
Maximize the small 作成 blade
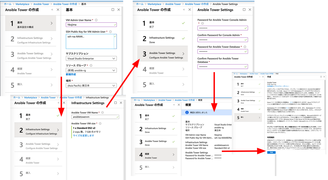tap(321, 77)
